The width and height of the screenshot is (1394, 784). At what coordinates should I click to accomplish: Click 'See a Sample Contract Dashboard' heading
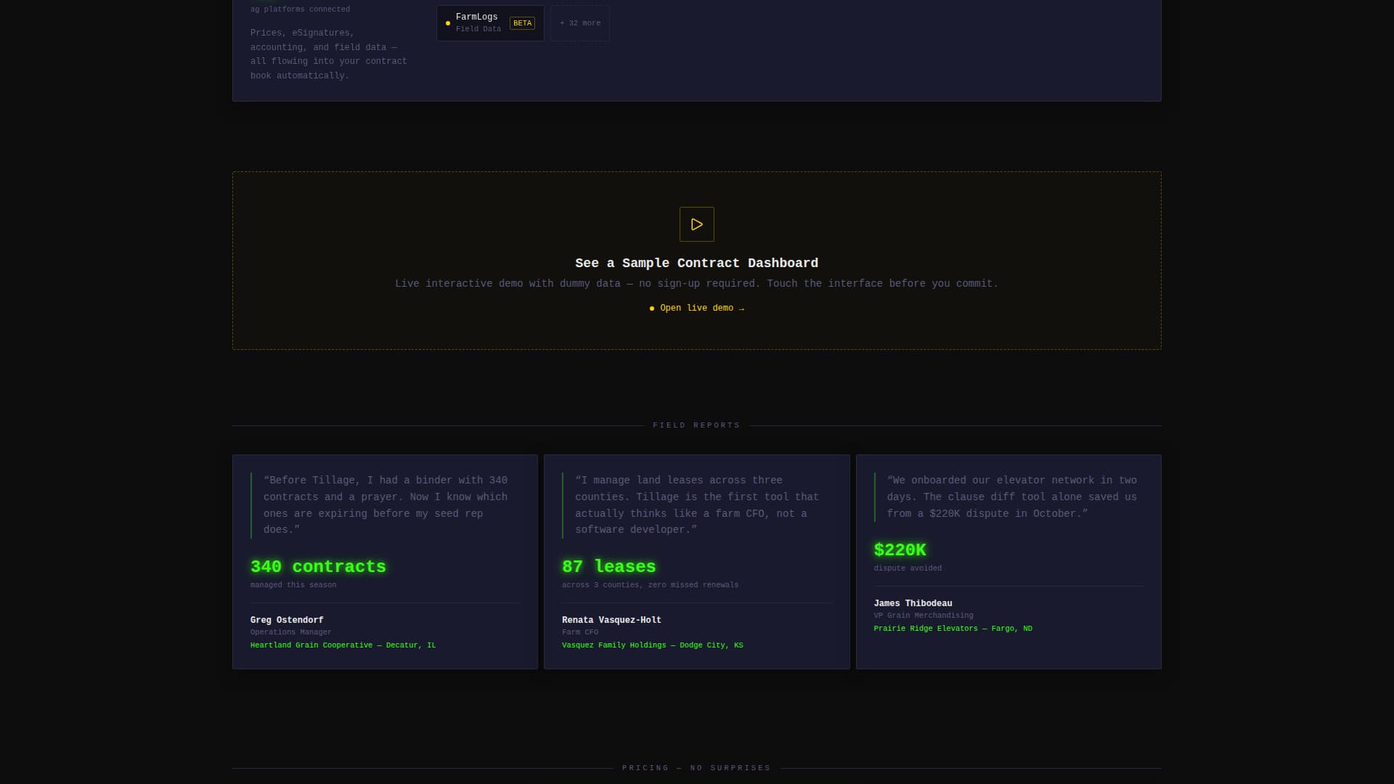(696, 264)
